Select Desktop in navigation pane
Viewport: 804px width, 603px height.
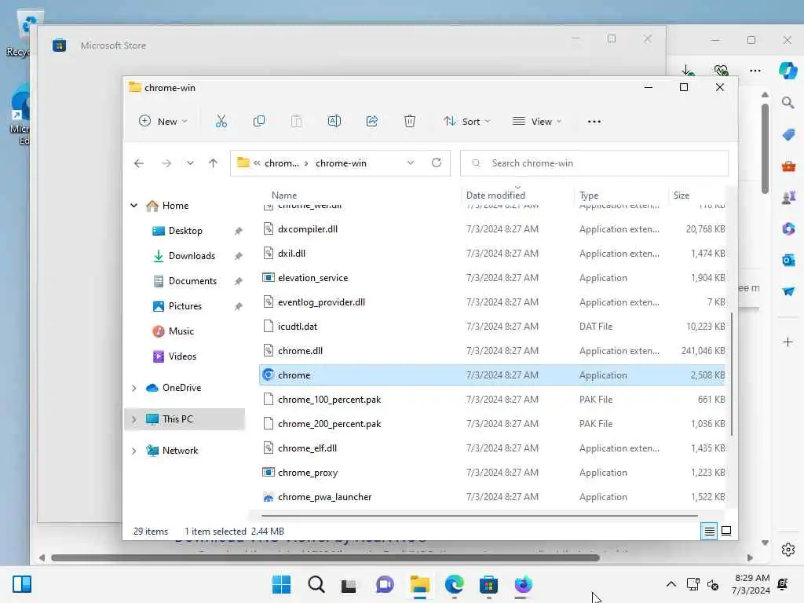click(185, 231)
